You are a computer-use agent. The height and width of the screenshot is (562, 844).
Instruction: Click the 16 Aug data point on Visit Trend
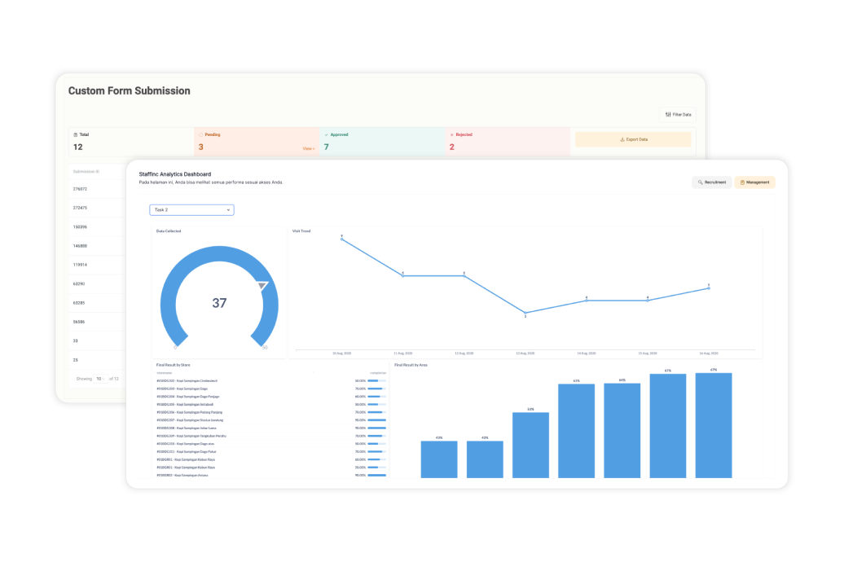[709, 288]
